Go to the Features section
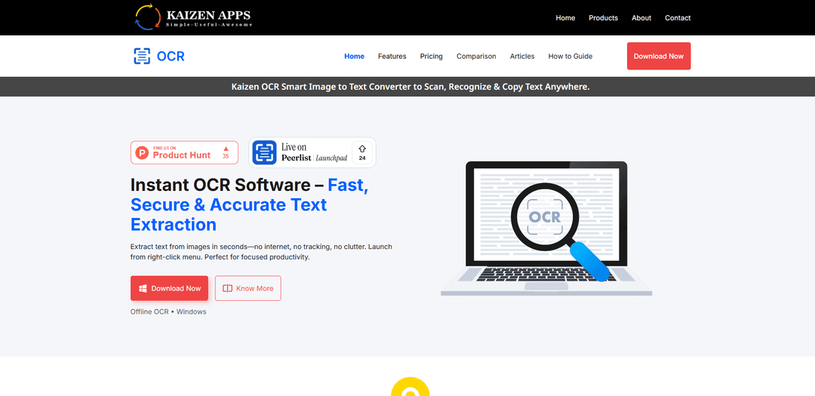Screen dimensions: 815x396 (392, 56)
